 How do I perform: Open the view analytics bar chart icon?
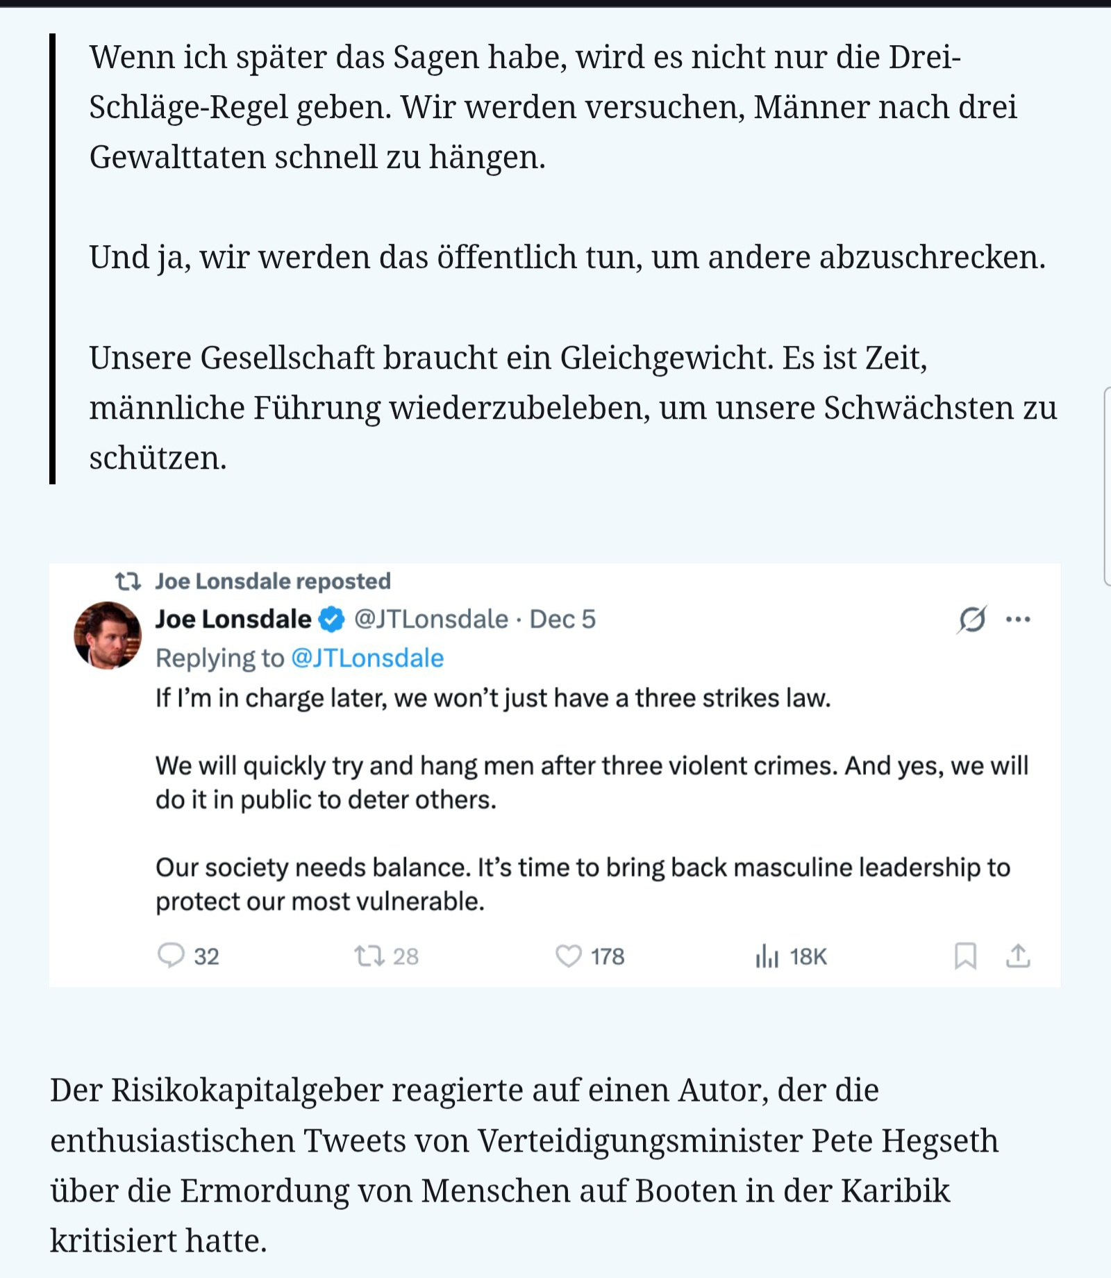[x=767, y=956]
